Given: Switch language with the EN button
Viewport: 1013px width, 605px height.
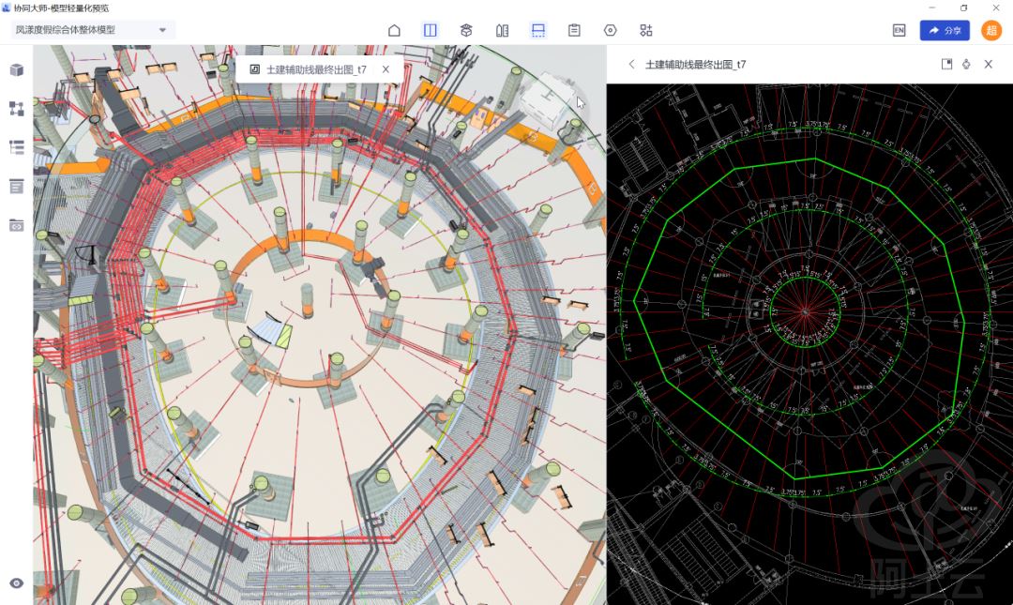Looking at the screenshot, I should click(x=899, y=30).
